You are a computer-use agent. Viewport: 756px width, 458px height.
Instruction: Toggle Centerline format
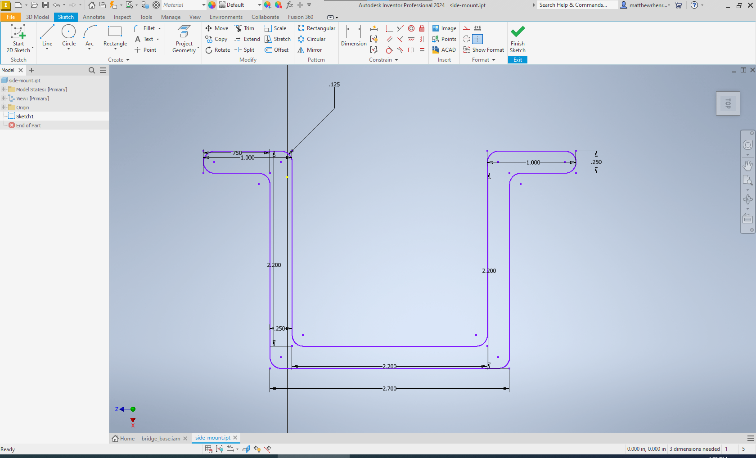[x=467, y=39]
